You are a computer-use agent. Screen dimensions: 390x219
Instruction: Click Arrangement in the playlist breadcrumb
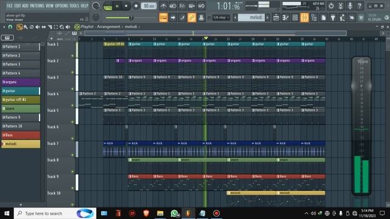(108, 27)
